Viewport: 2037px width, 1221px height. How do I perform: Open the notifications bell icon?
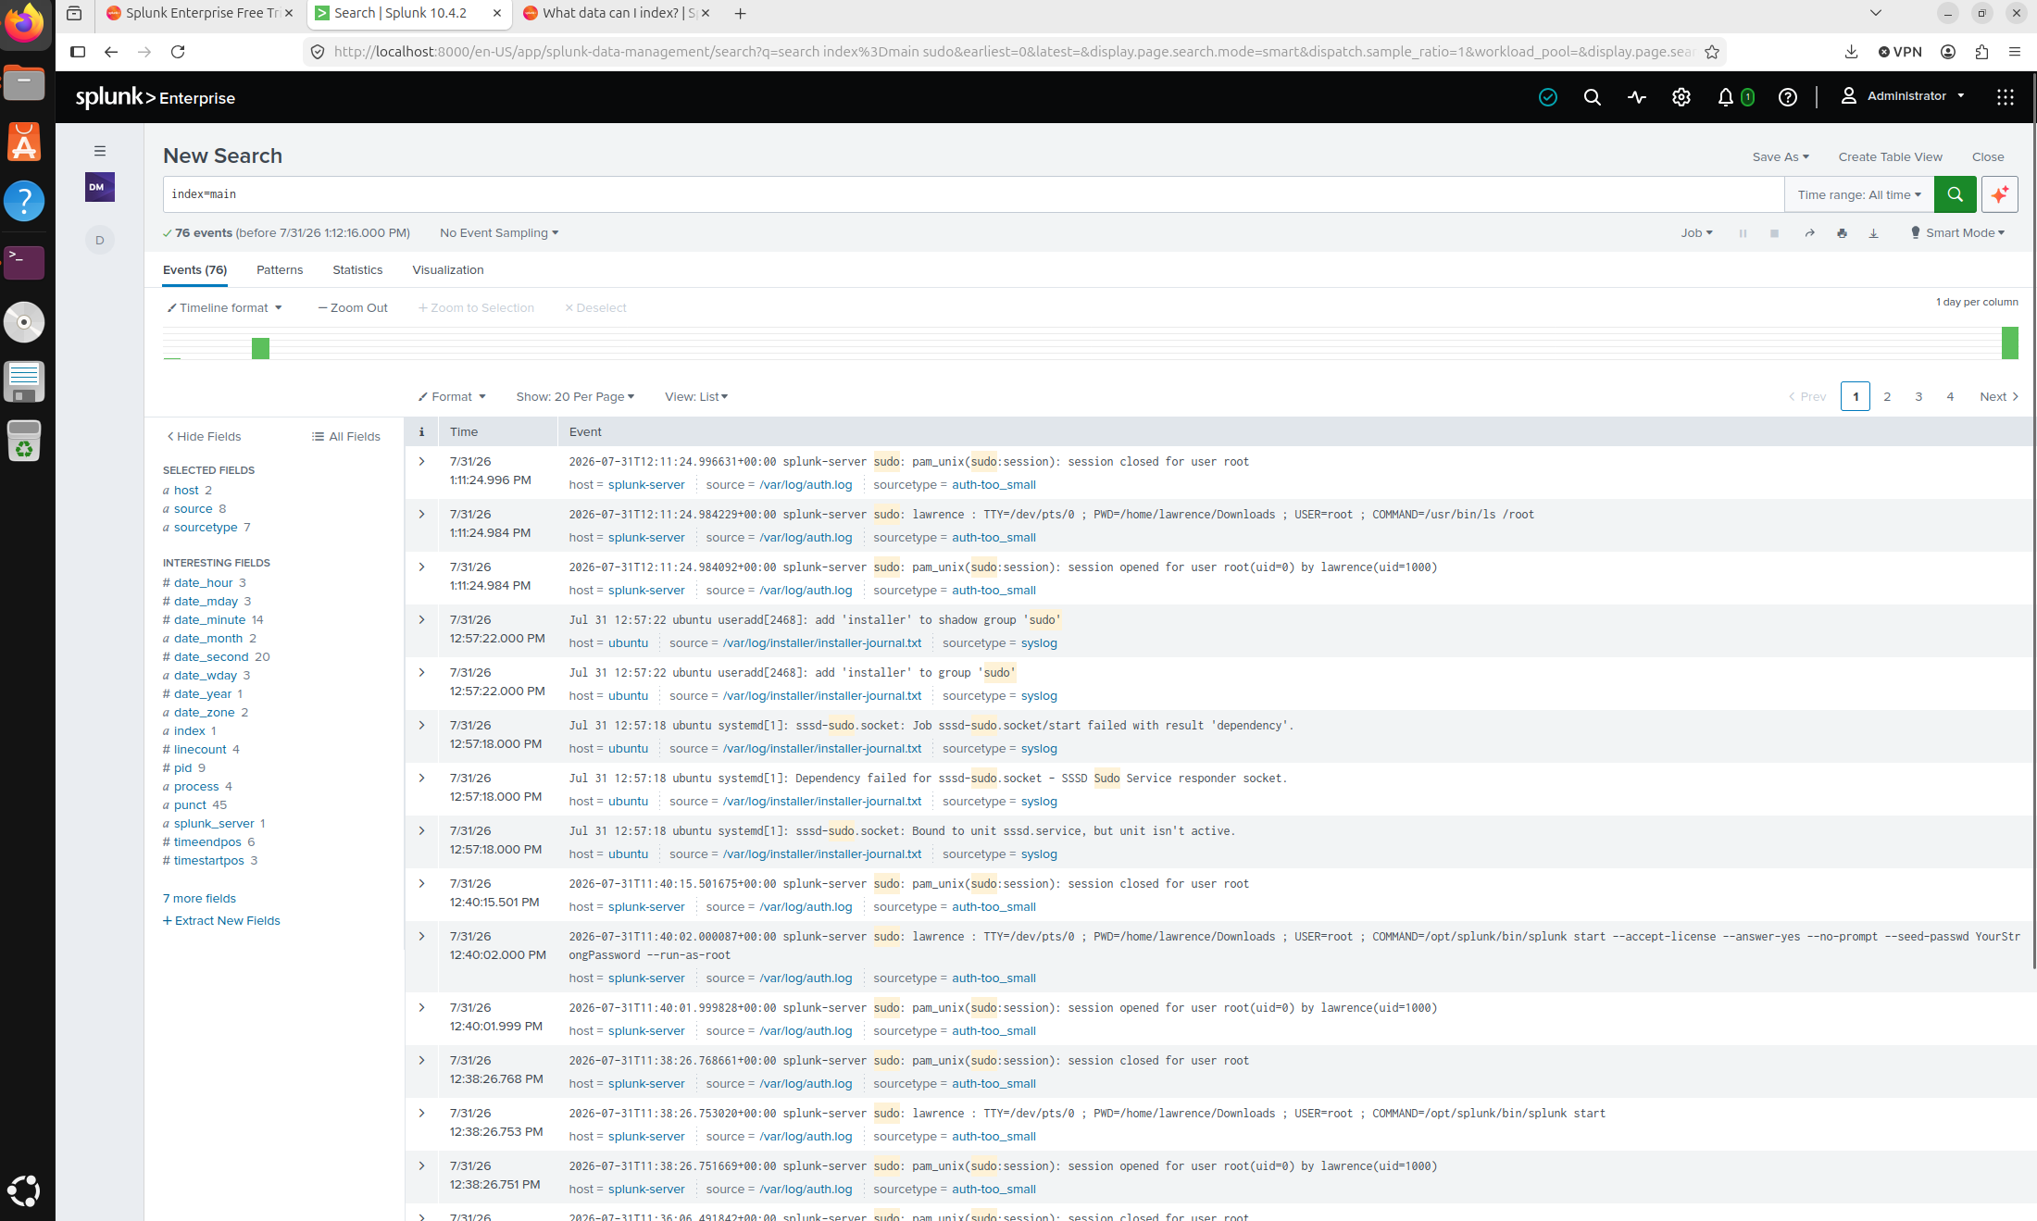click(1726, 97)
